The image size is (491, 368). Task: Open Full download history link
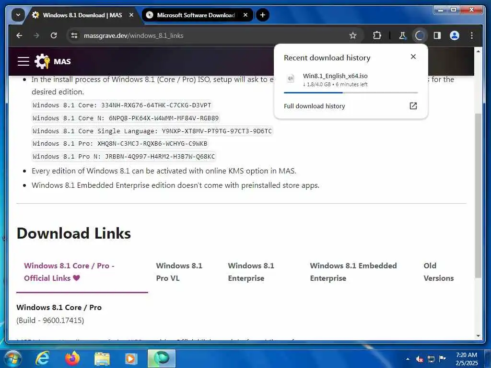[315, 106]
